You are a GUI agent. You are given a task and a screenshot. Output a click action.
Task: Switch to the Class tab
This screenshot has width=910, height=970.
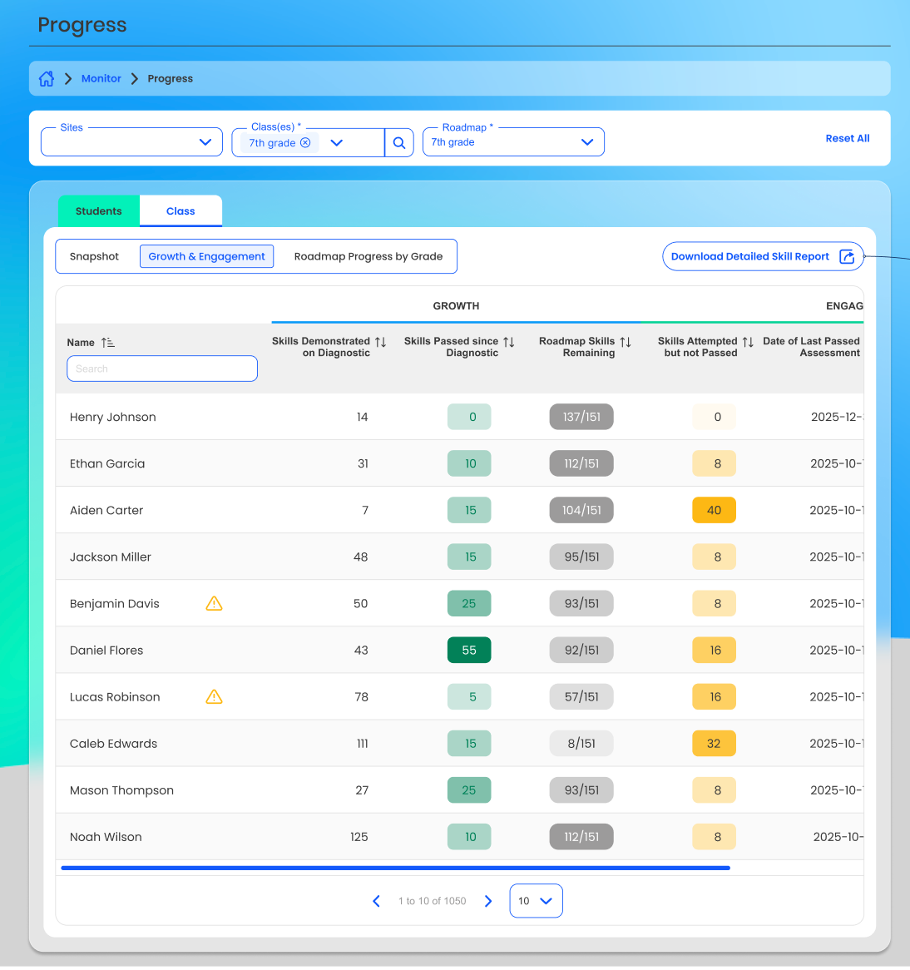[181, 211]
